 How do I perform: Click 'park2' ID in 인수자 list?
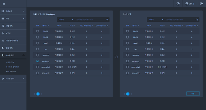click(x=136, y=43)
